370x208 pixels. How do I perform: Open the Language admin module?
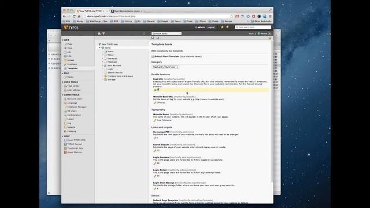[x=72, y=103]
